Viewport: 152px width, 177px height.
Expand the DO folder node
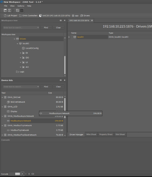pos(20,58)
